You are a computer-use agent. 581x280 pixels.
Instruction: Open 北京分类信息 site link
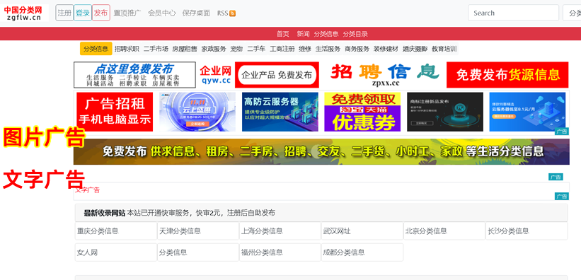pyautogui.click(x=426, y=231)
